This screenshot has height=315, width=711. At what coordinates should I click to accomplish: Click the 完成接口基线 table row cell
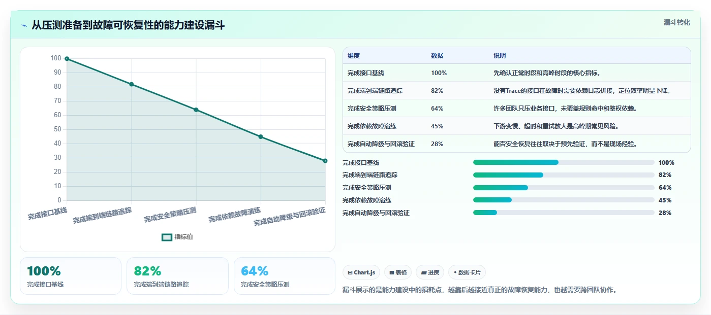366,73
